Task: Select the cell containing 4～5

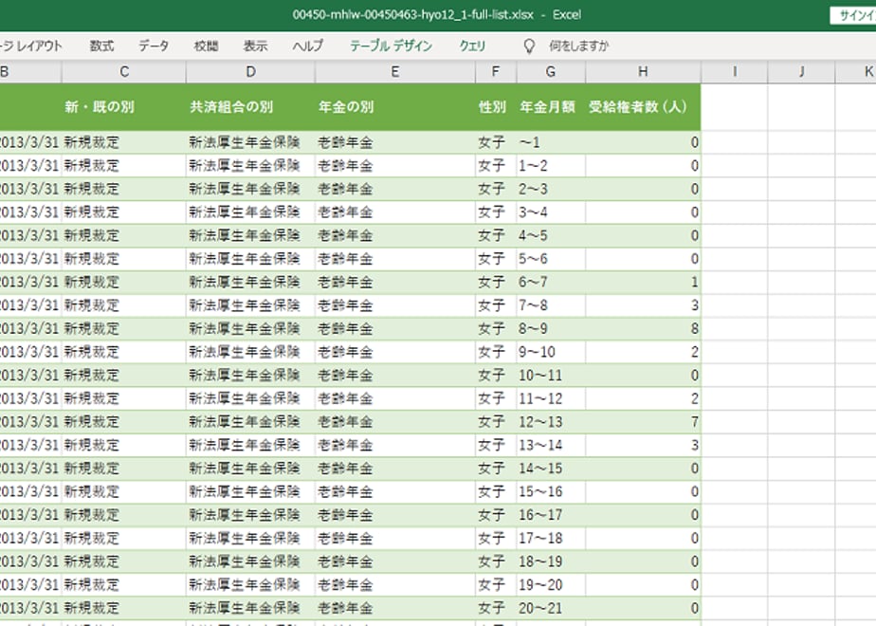Action: 551,236
